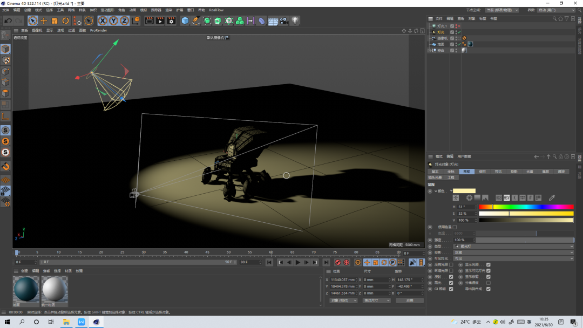Toggle the 显示光照 checkbox
The height and width of the screenshot is (328, 583).
[488, 265]
